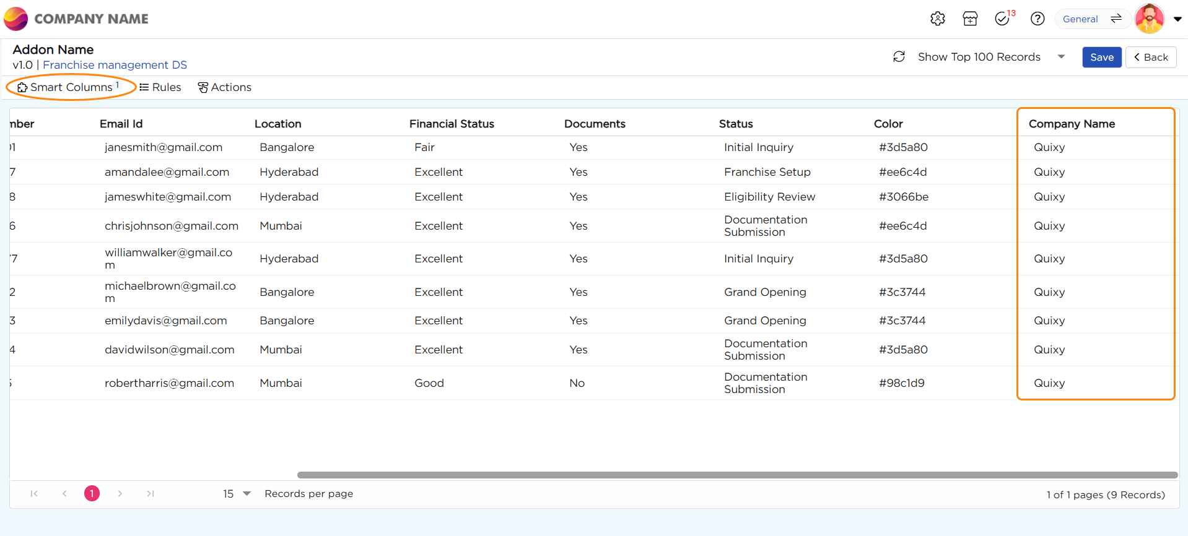This screenshot has width=1188, height=536.
Task: Open the marketplace store icon
Action: click(970, 19)
